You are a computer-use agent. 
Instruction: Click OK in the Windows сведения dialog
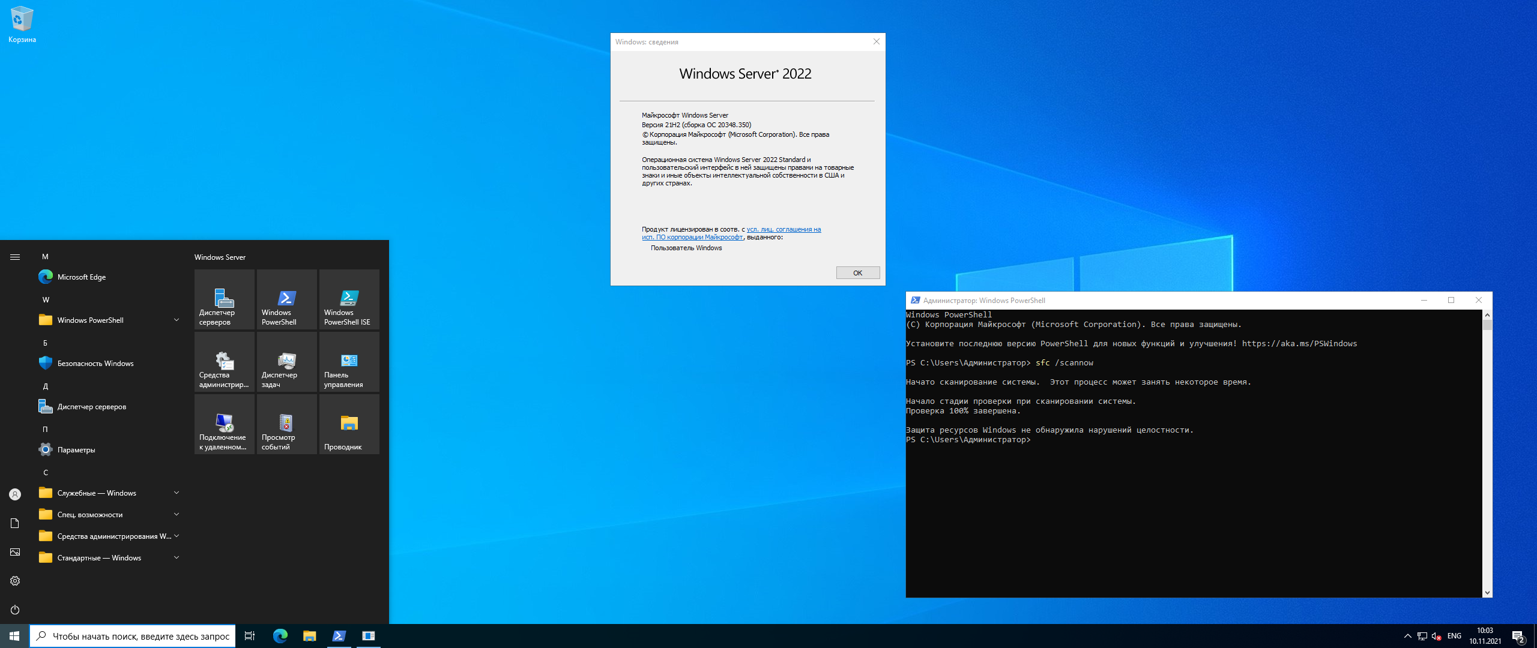pos(858,273)
